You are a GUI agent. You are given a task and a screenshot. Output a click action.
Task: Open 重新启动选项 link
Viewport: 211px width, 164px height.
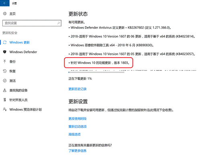[78, 127]
